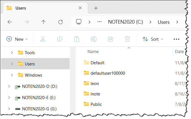Select Users folder in navigation pane
The height and width of the screenshot is (119, 191).
click(x=35, y=64)
